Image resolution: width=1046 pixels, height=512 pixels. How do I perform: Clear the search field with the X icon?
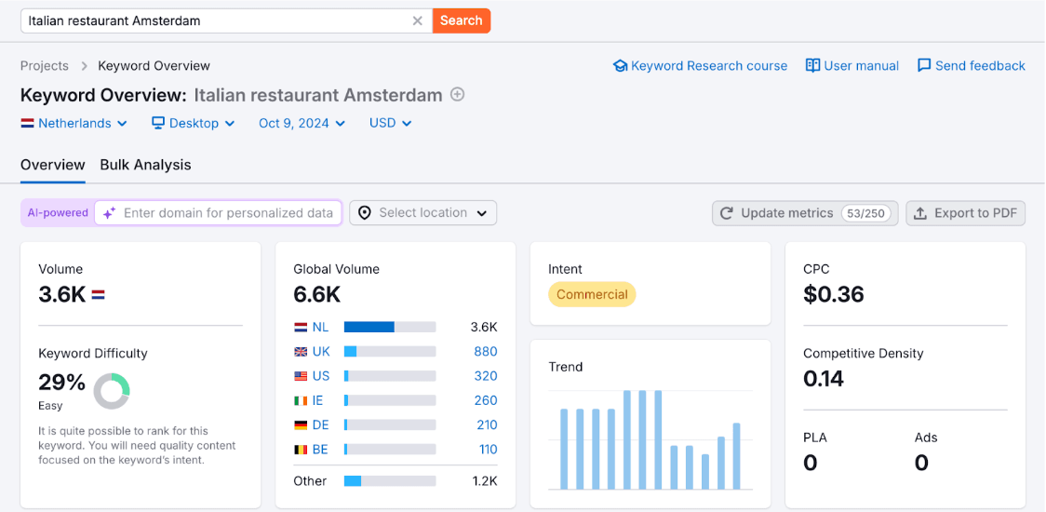click(418, 20)
